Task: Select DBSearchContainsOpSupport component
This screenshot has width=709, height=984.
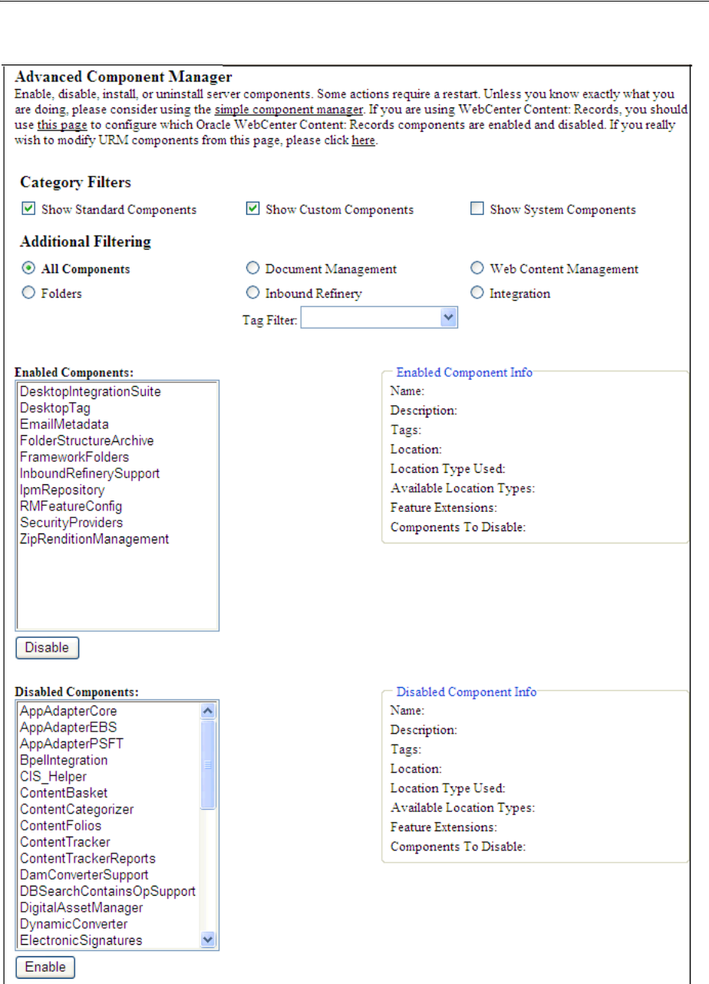Action: coord(107,891)
